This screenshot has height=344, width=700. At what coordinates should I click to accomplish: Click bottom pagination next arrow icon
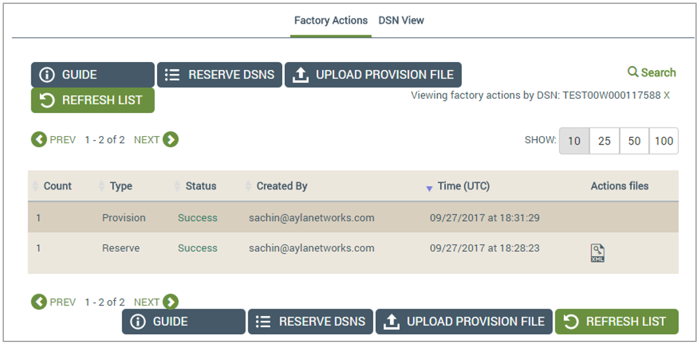pos(170,302)
